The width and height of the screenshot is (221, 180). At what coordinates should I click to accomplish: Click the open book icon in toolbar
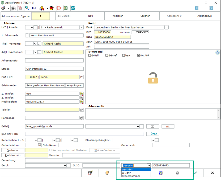point(34,8)
